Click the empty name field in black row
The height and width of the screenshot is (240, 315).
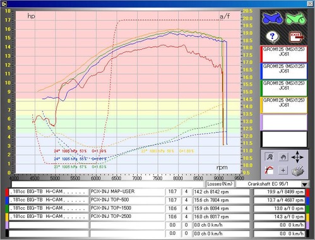tap(49, 234)
